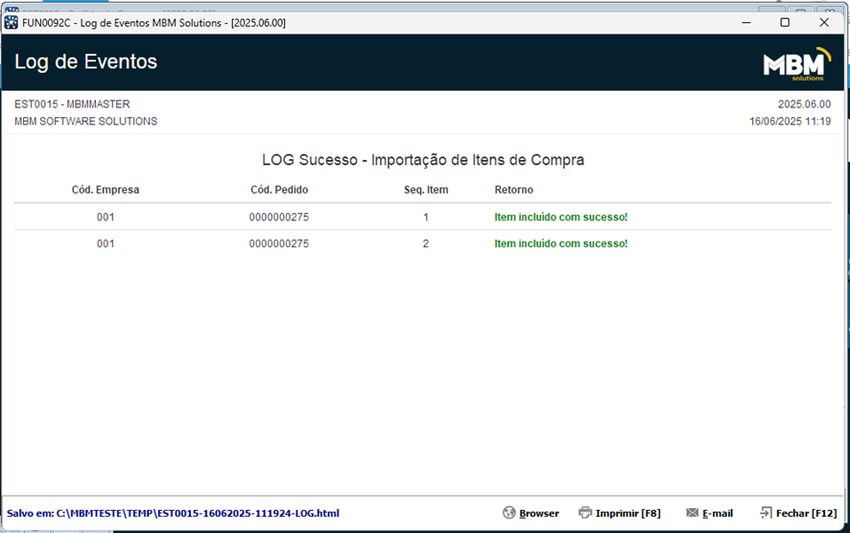Viewport: 850px width, 533px height.
Task: Select the Cód. Pedido column header
Action: (x=279, y=190)
